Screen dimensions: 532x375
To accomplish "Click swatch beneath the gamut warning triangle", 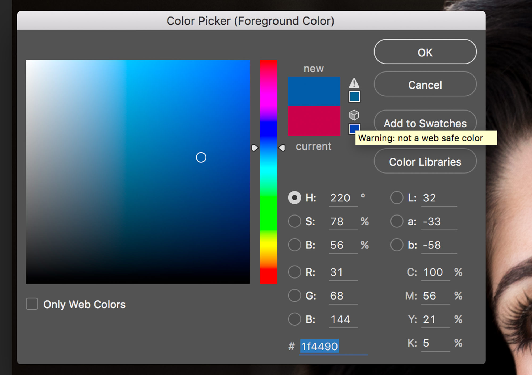I will [354, 96].
